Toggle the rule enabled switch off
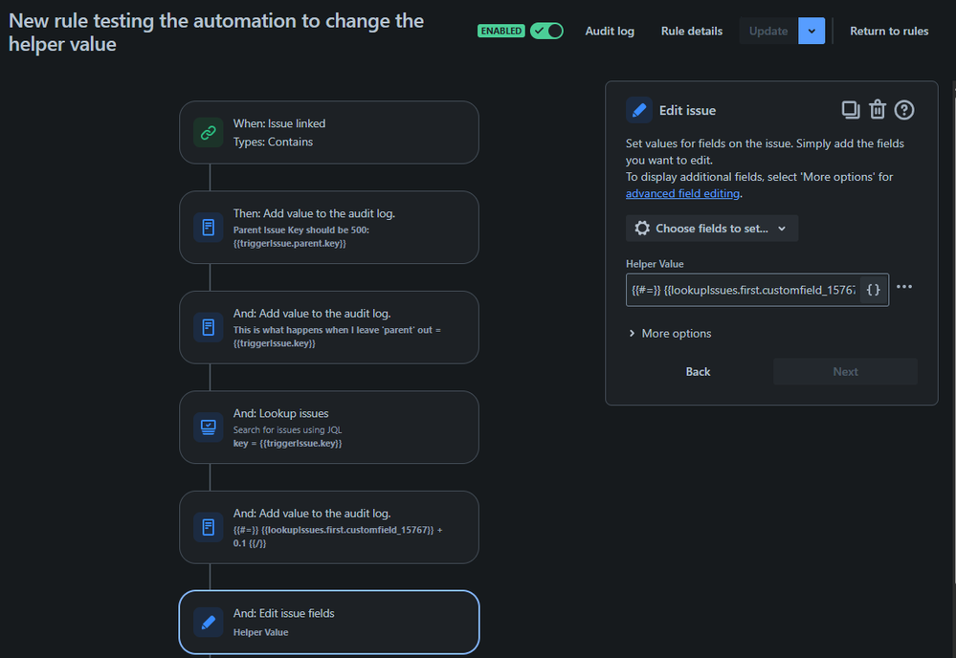This screenshot has width=956, height=658. pos(546,31)
